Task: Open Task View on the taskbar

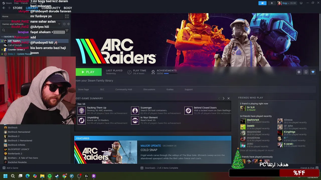Action: pos(20,176)
